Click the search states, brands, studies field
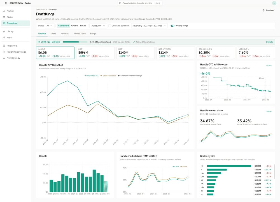Image resolution: width=280 pixels, height=202 pixels. (x=140, y=3)
